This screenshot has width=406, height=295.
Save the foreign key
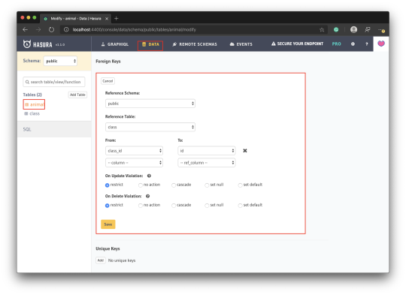tap(108, 224)
